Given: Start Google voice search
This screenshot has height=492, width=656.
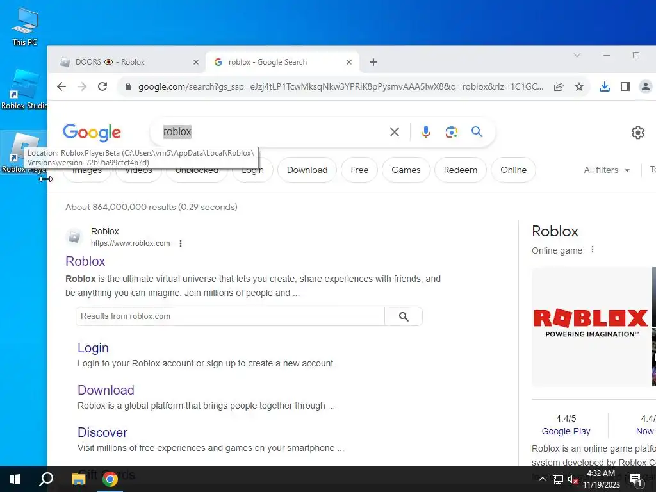Looking at the screenshot, I should [x=426, y=132].
